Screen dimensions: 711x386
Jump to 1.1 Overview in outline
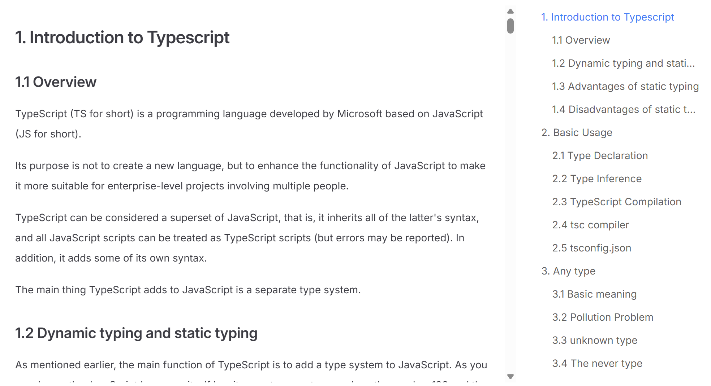(x=581, y=40)
